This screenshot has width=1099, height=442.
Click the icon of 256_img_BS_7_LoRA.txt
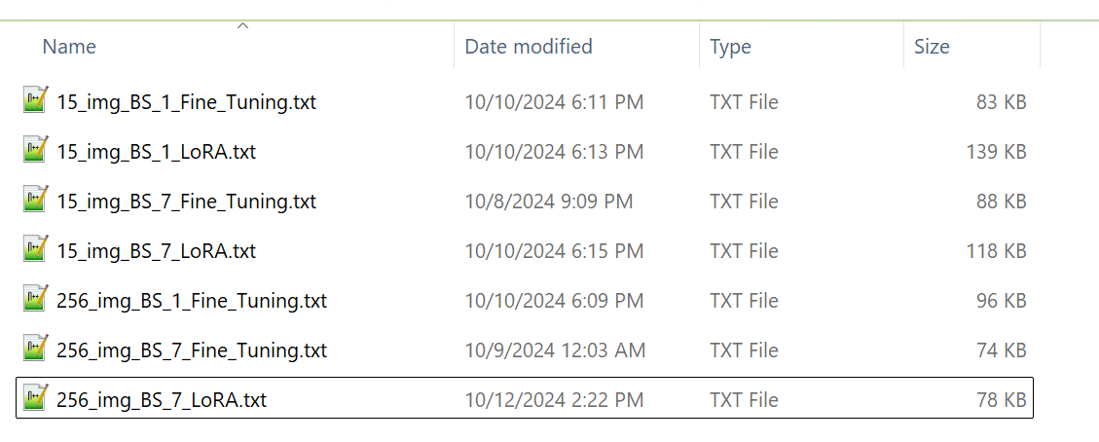(x=36, y=399)
